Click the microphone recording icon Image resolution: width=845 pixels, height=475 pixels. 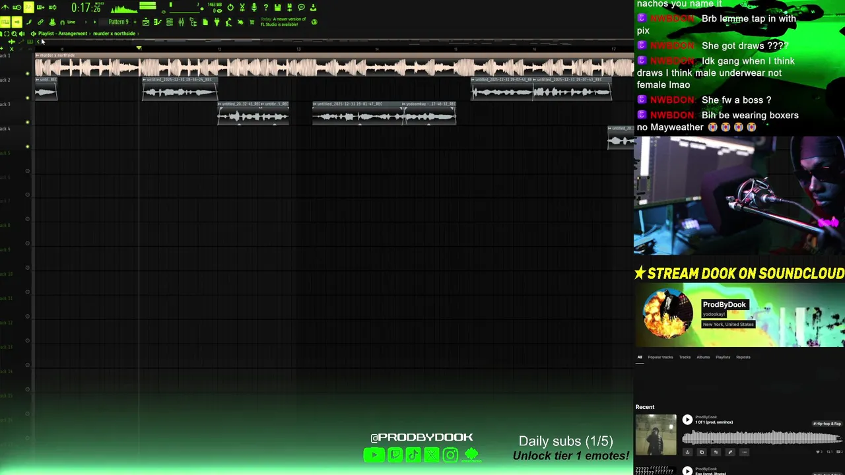tap(253, 7)
